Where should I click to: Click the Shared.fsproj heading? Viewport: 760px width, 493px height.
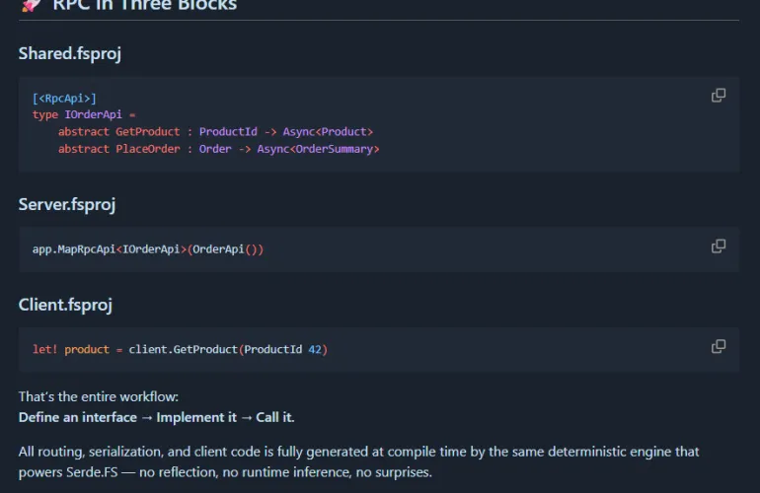pos(69,54)
